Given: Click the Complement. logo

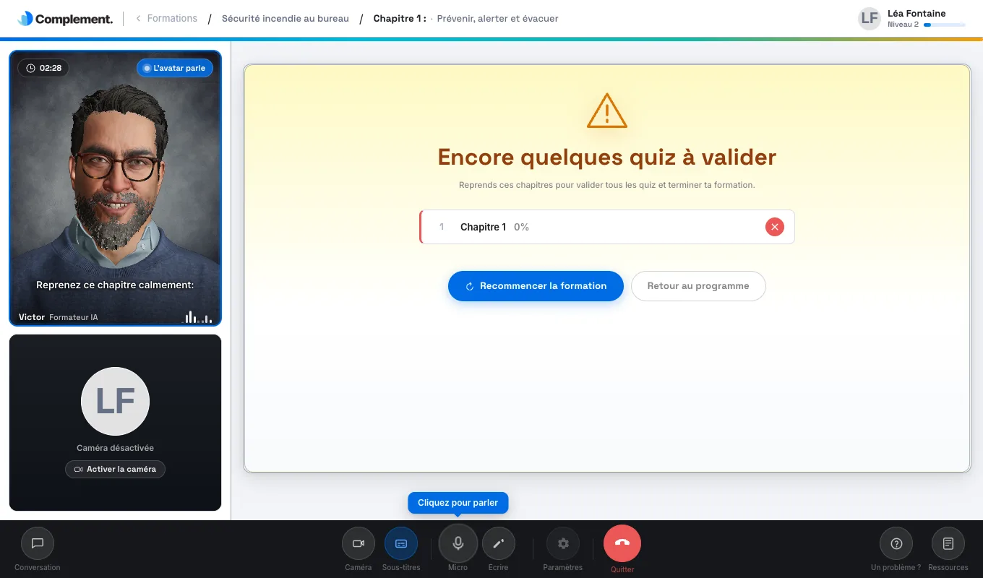Looking at the screenshot, I should tap(65, 19).
